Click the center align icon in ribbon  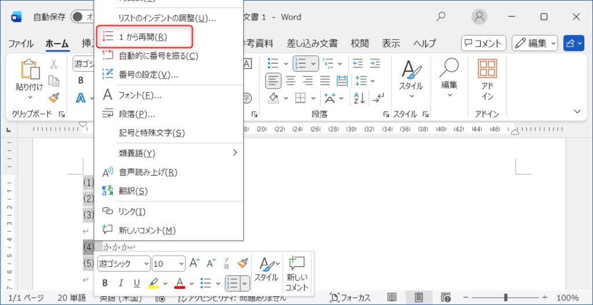tap(290, 80)
